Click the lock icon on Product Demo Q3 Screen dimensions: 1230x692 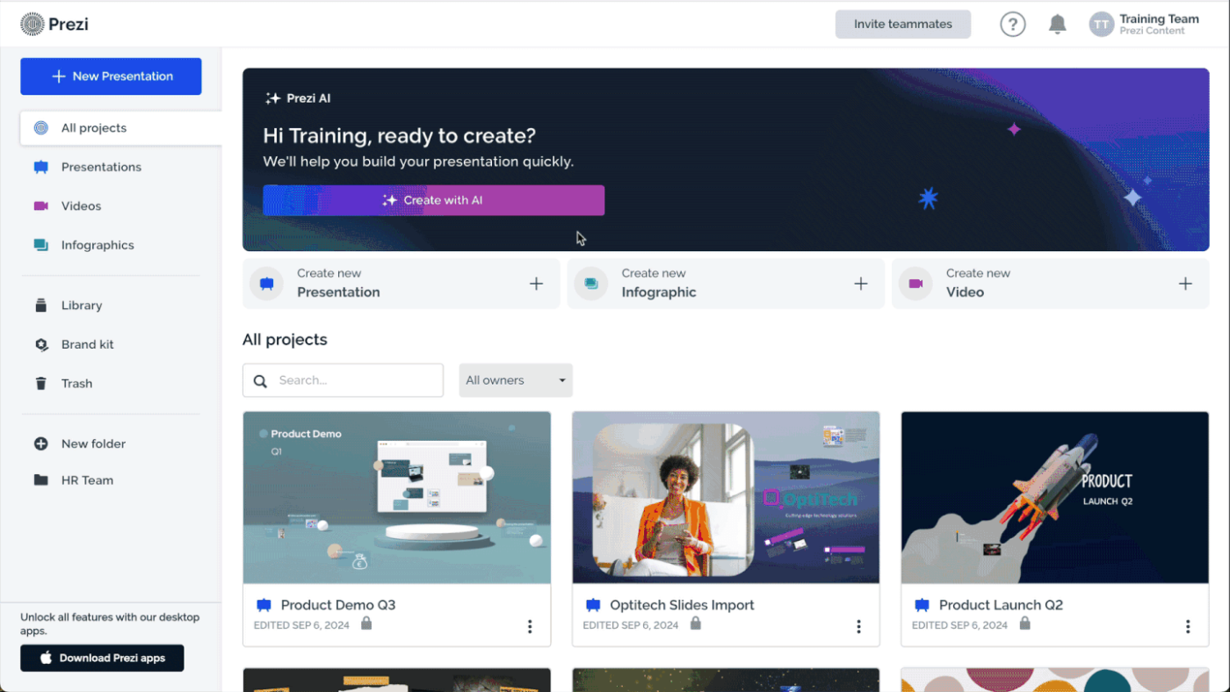pos(366,624)
